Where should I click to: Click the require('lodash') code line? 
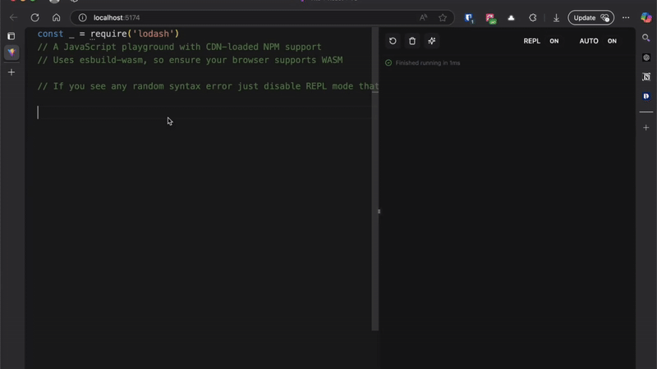click(x=108, y=34)
